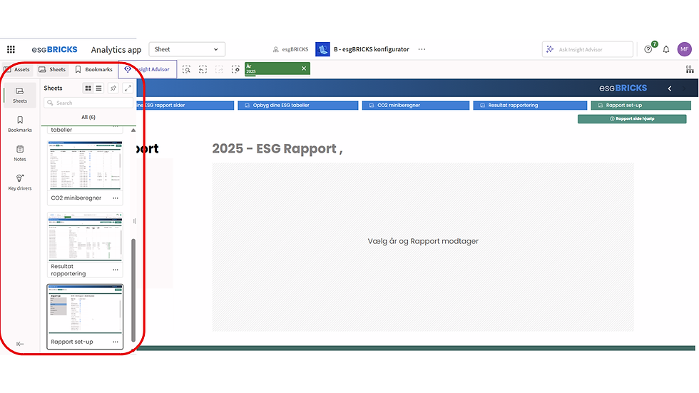Open the selections tool grid icon
This screenshot has height=393, width=699.
point(690,69)
